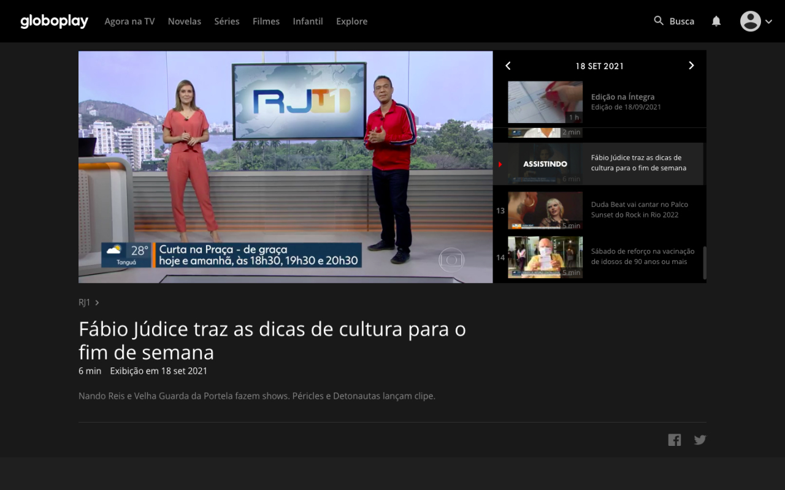Open the Globoplay home logo
The height and width of the screenshot is (490, 785).
click(x=54, y=21)
